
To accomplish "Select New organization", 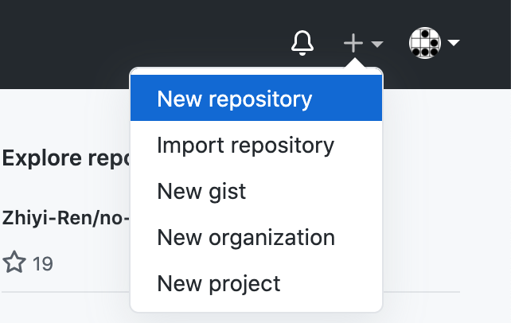I will (x=256, y=237).
